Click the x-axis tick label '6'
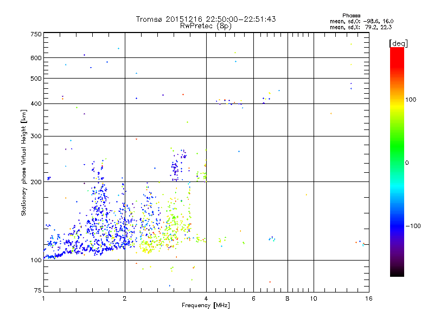The image size is (434, 325). click(x=253, y=298)
